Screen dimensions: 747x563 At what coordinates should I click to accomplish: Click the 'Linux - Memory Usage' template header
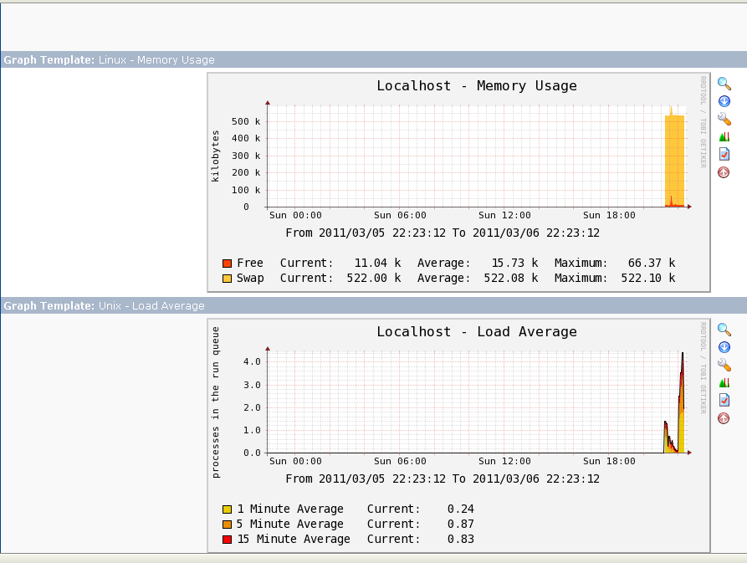tap(156, 60)
